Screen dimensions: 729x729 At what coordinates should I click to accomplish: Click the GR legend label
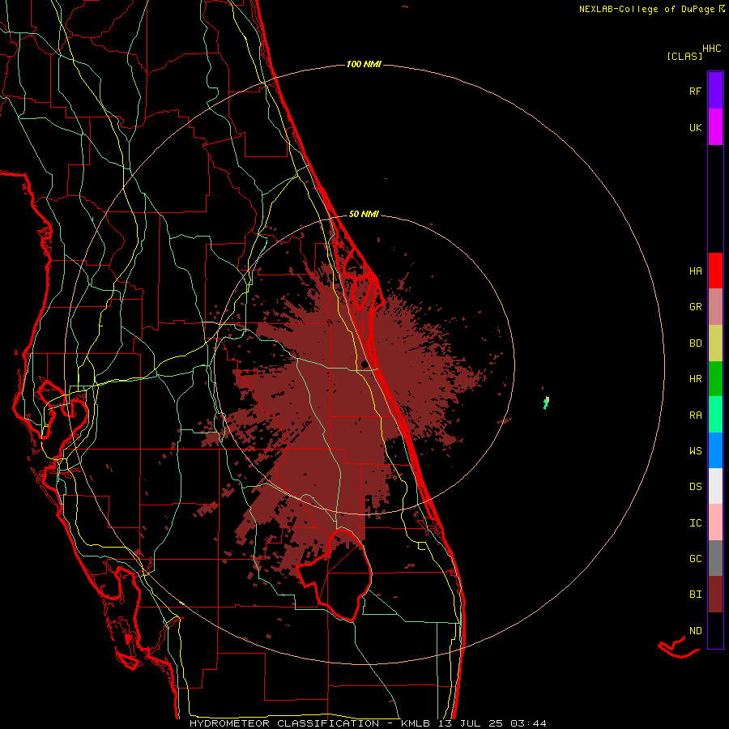click(x=695, y=307)
